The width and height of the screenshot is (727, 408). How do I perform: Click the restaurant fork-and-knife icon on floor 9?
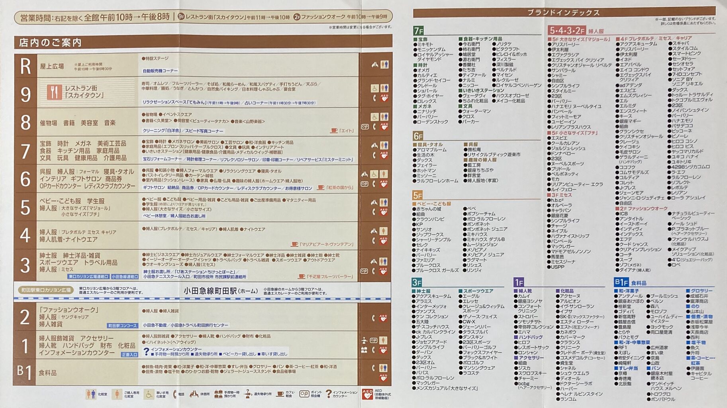tap(54, 92)
